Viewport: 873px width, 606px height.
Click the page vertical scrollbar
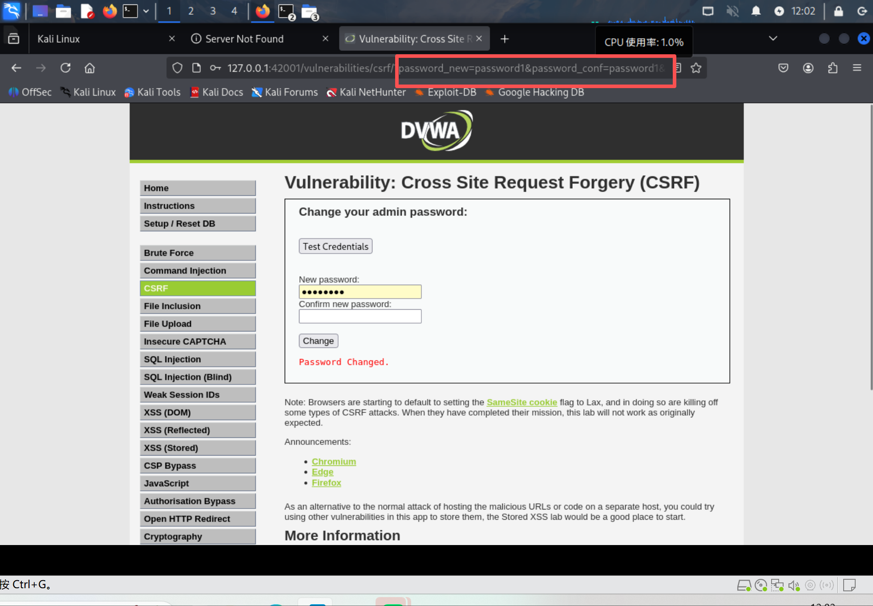point(871,247)
